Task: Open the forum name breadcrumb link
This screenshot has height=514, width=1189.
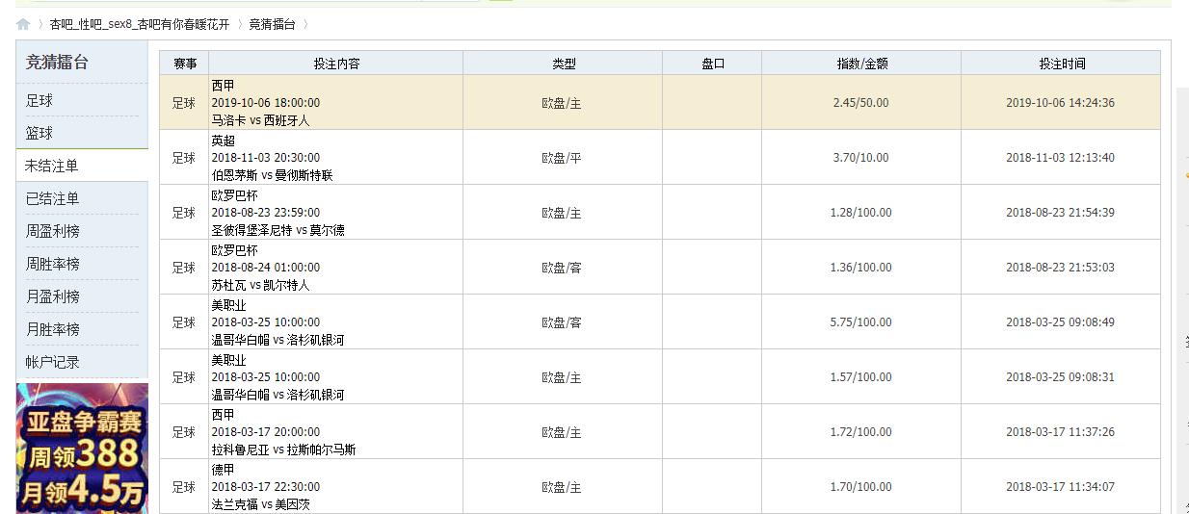Action: 140,25
